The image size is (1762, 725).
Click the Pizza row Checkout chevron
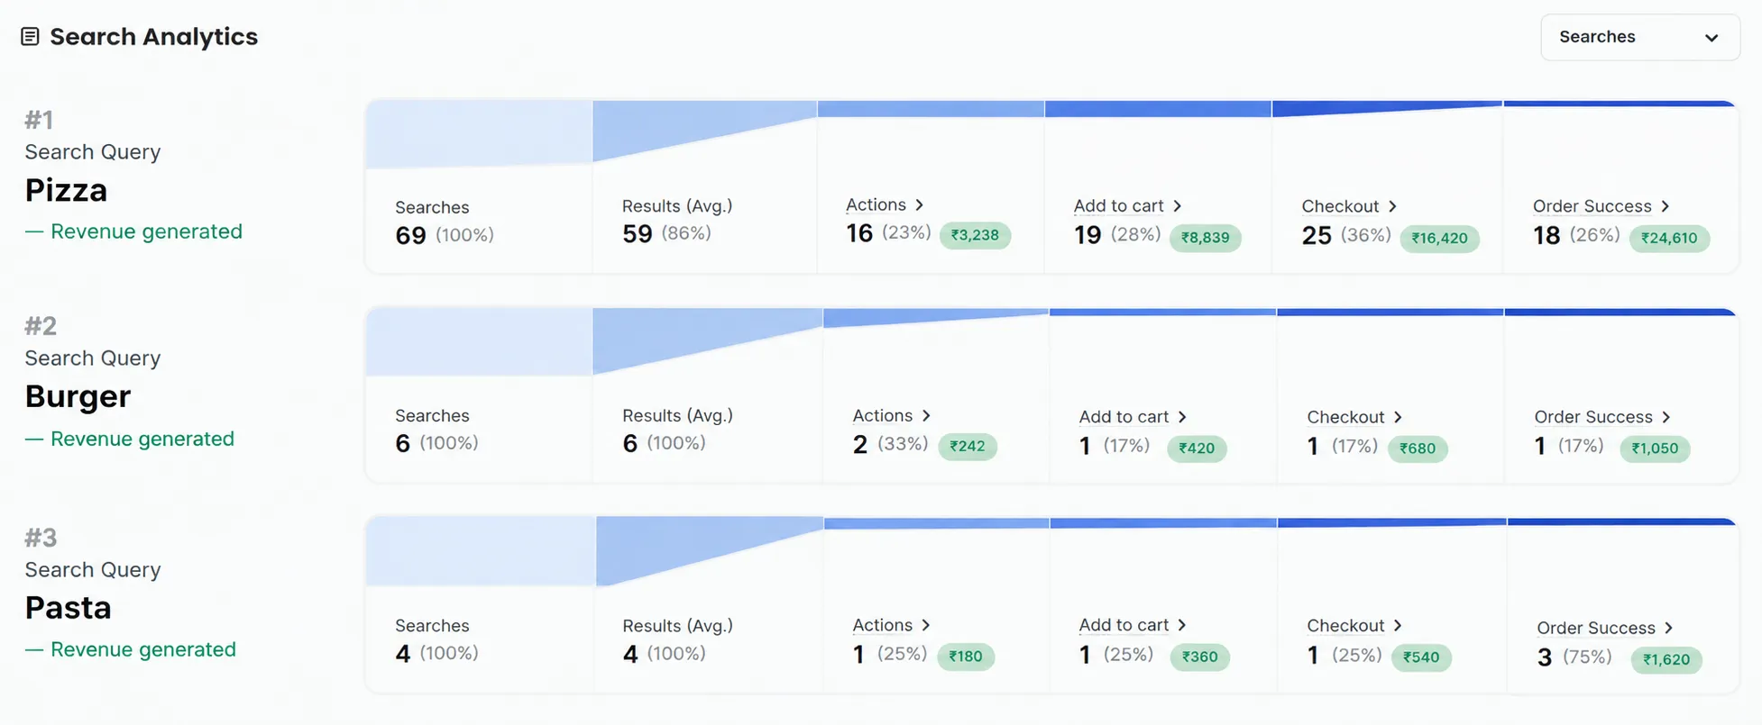click(1392, 206)
